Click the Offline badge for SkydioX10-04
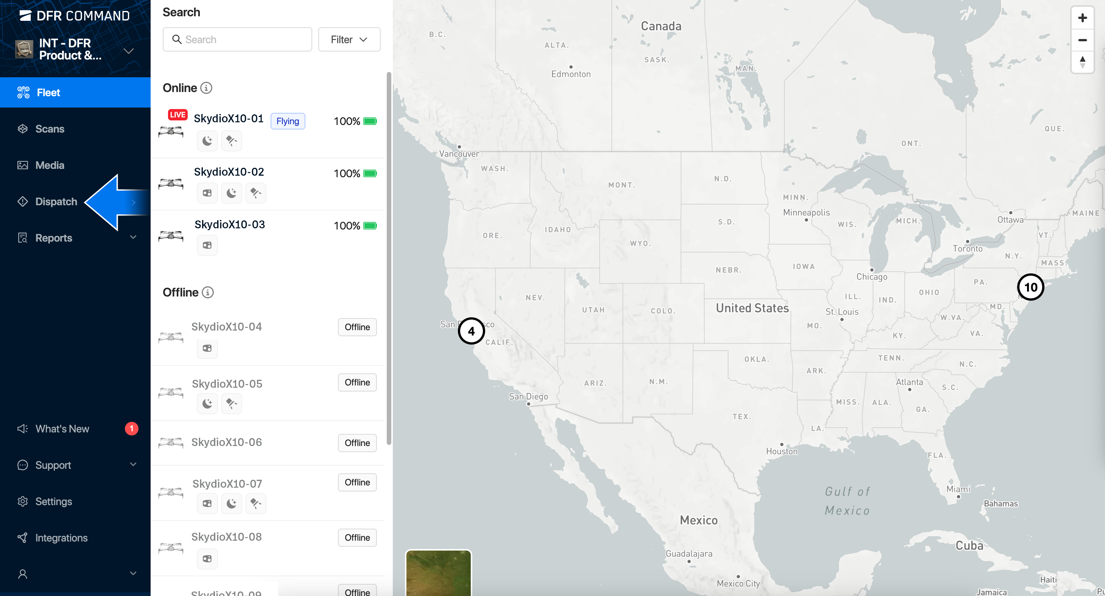 [357, 328]
